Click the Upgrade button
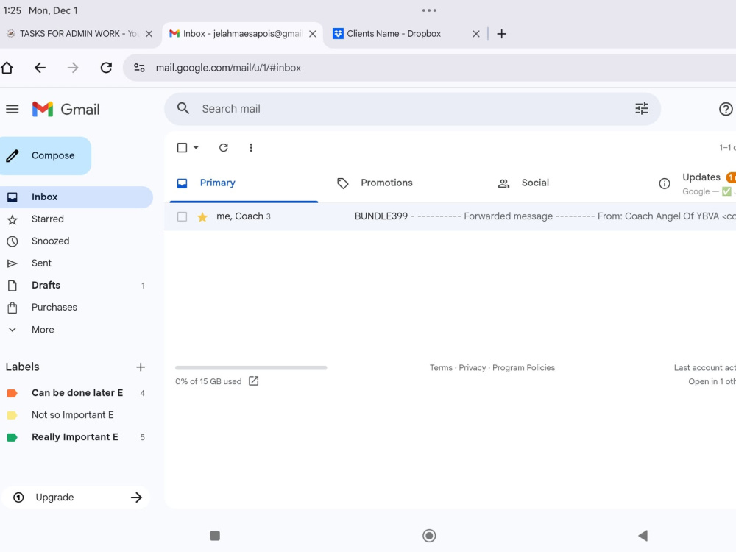 (76, 498)
